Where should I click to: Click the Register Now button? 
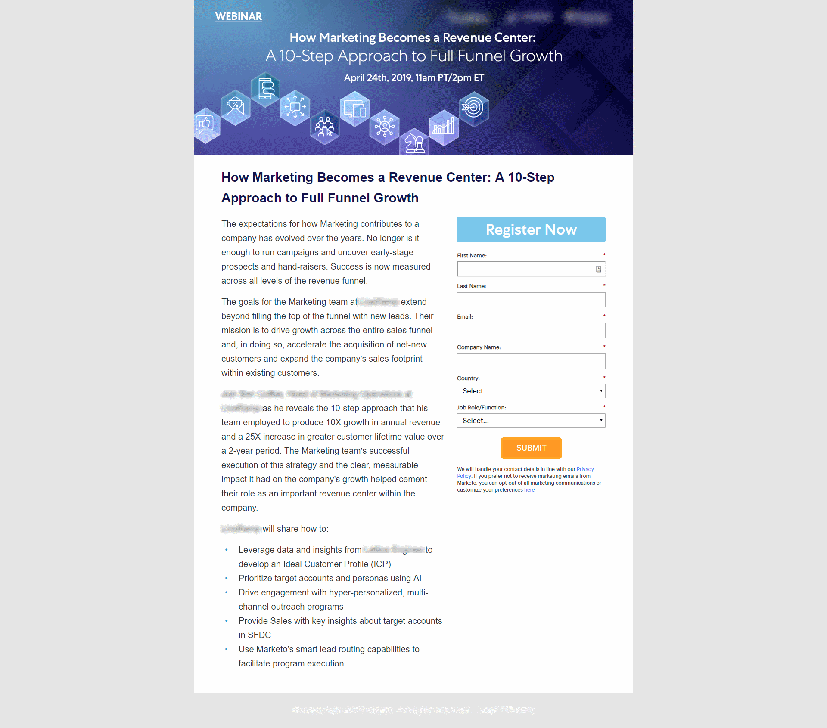(530, 230)
